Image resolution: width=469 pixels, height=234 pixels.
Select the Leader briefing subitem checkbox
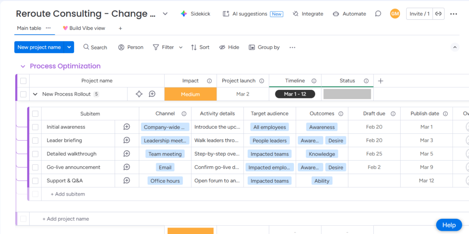(x=35, y=141)
